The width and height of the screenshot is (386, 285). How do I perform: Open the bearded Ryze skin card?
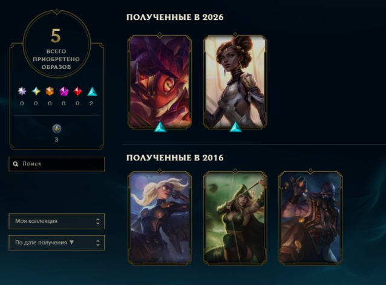point(310,218)
